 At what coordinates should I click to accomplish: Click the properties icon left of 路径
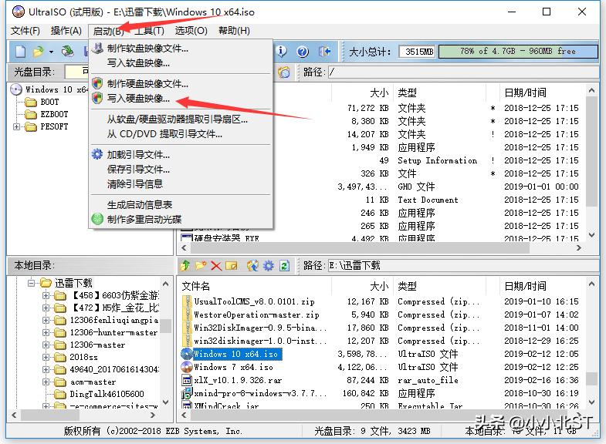(x=283, y=72)
